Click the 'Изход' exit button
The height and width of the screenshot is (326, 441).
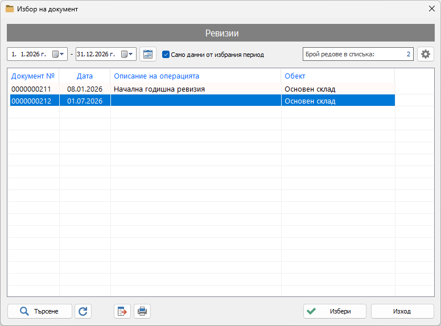(x=402, y=311)
